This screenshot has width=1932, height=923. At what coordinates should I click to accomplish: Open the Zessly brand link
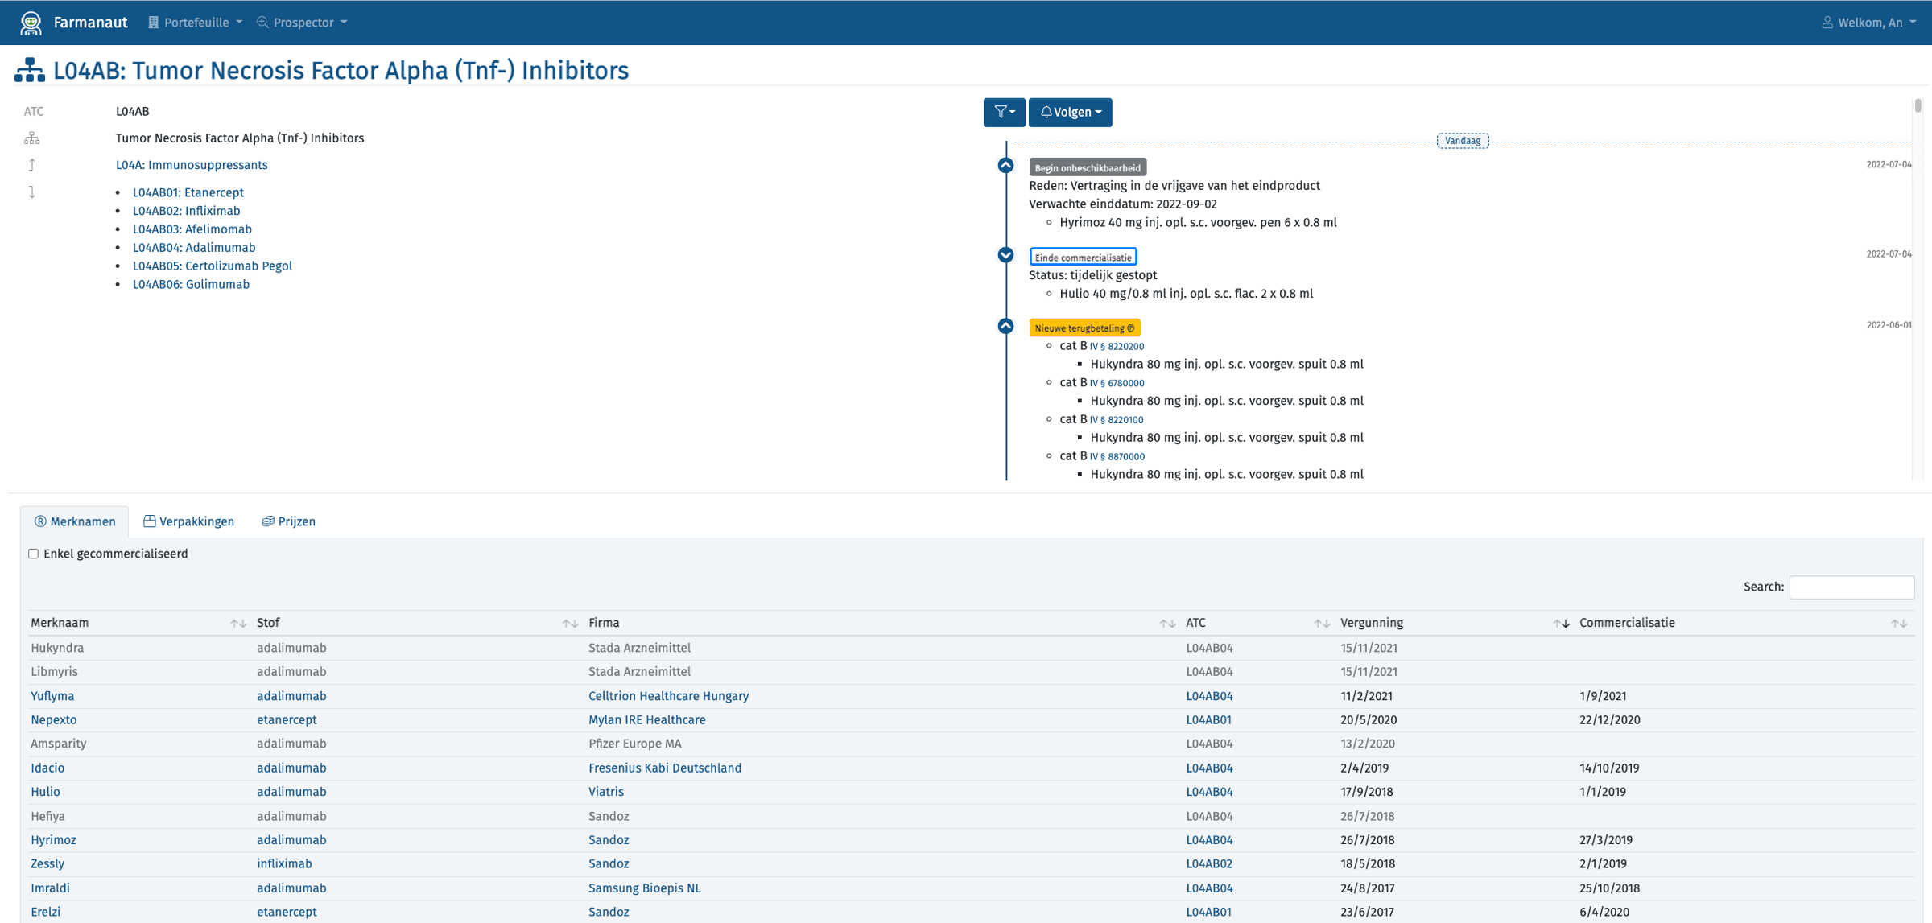point(47,864)
